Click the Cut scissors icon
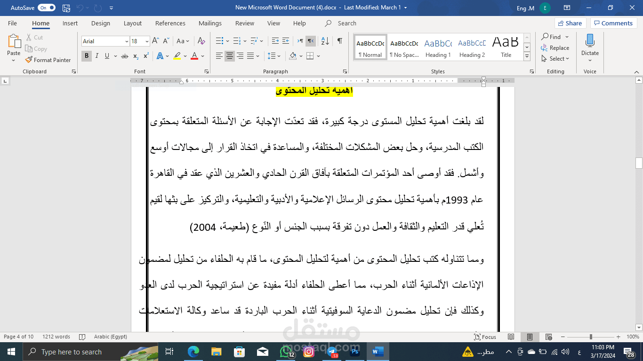 (29, 38)
